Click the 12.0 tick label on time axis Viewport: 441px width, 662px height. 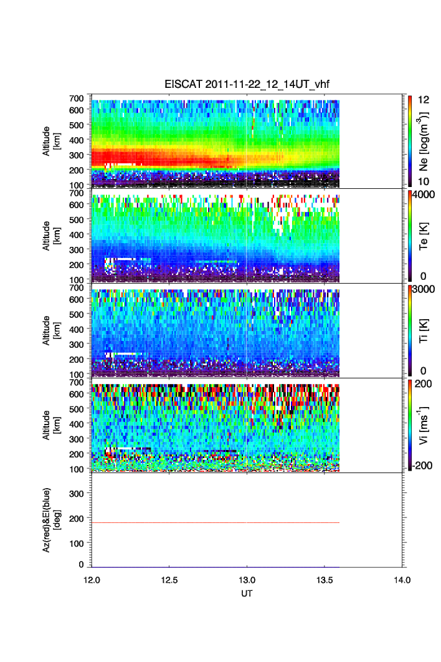tap(92, 580)
